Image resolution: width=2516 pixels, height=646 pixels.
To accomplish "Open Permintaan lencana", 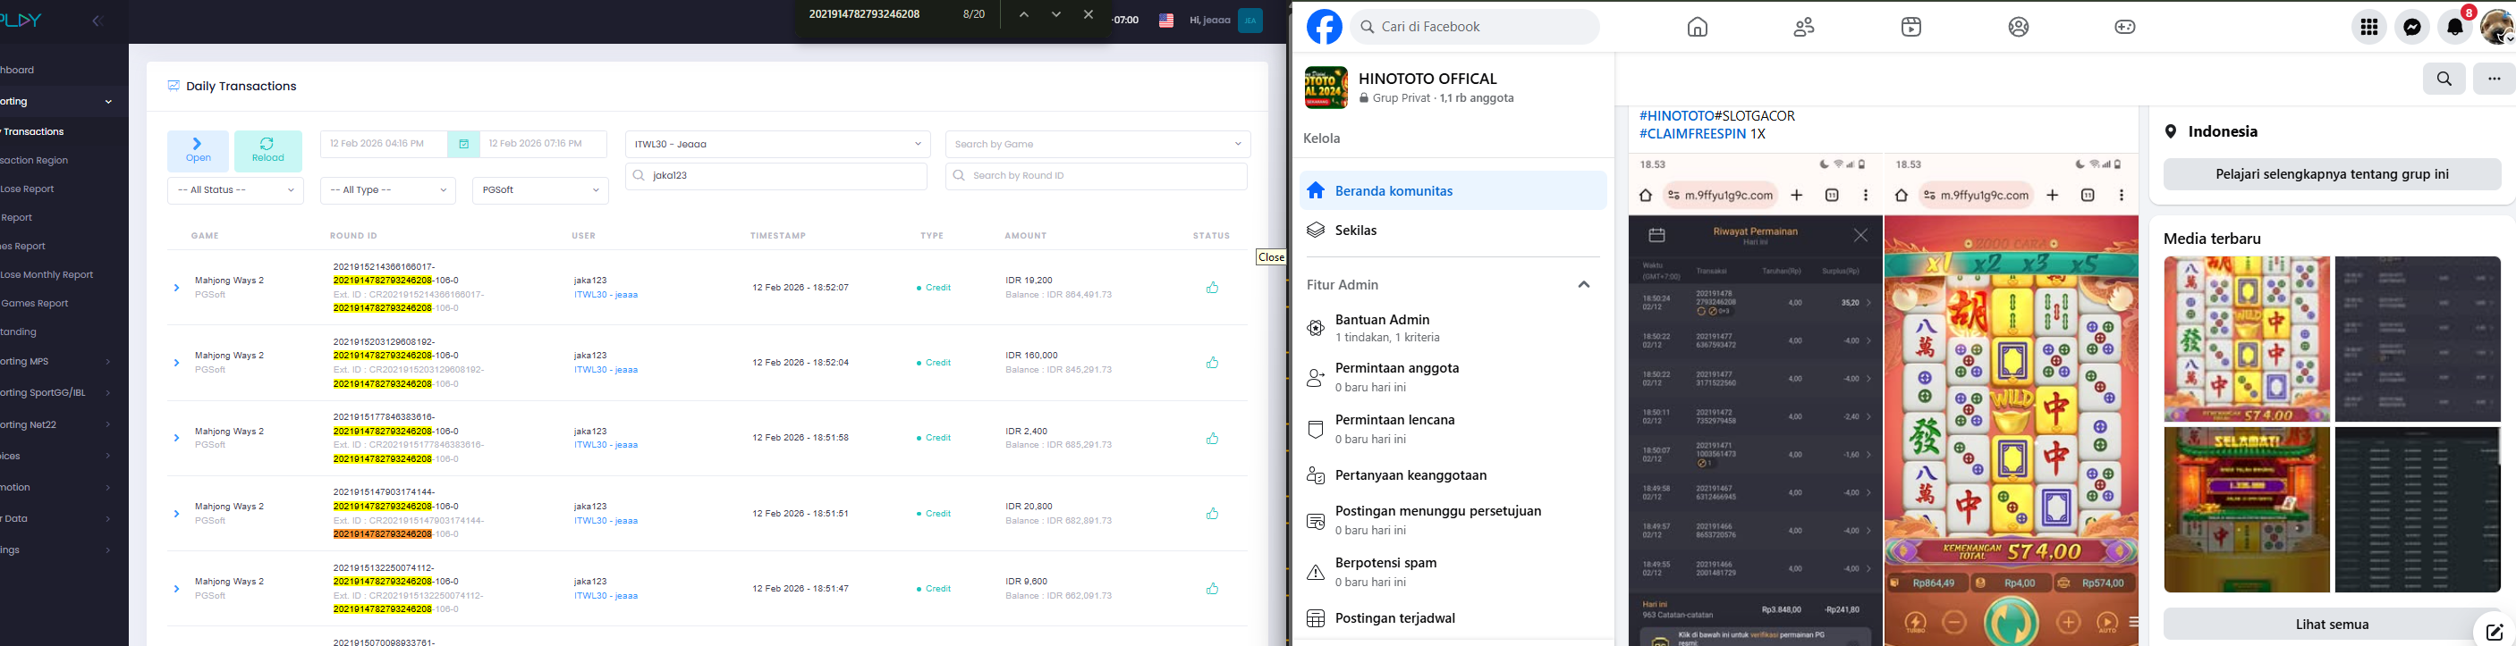I will [1453, 428].
